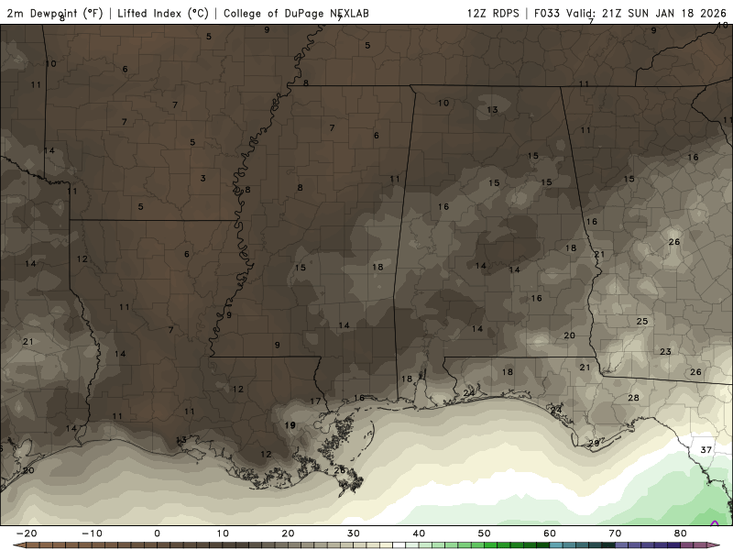Click the left arrow end of the color bar
Viewport: 733px width, 550px height.
[18, 544]
